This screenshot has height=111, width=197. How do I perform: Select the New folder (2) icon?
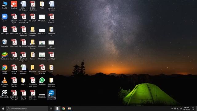click(51, 31)
